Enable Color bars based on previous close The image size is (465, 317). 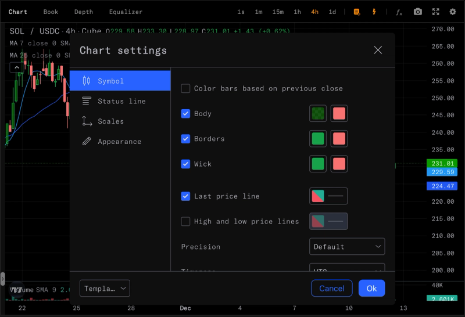click(x=185, y=88)
